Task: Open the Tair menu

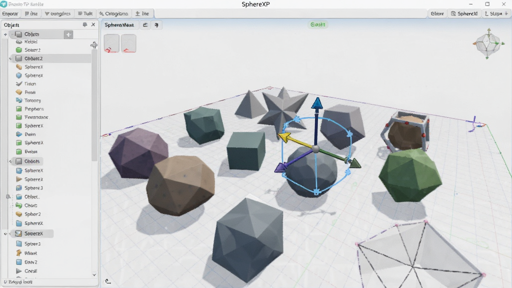Action: coord(85,13)
